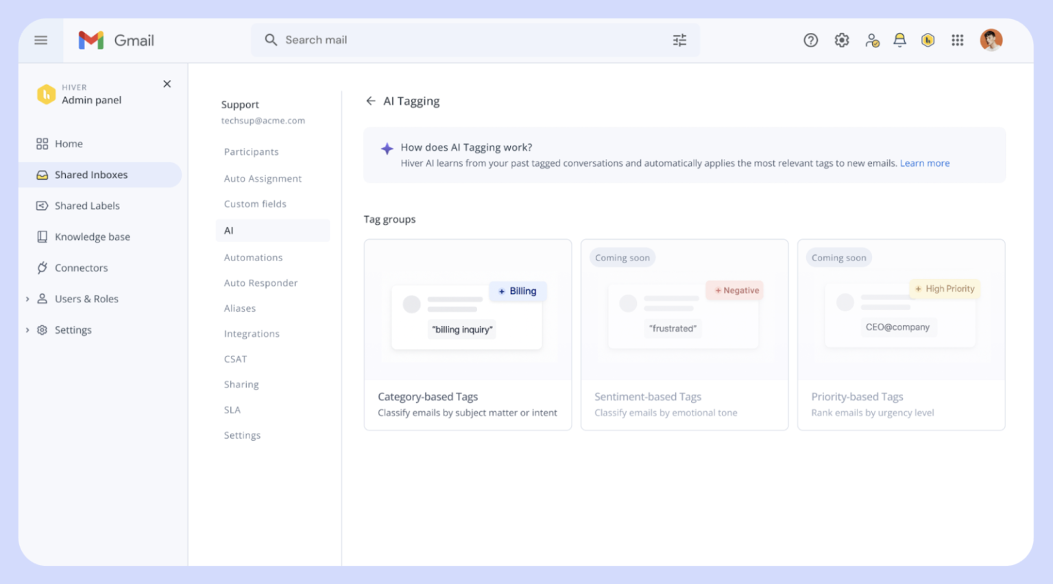
Task: Close the Hiver Admin panel
Action: coord(167,84)
